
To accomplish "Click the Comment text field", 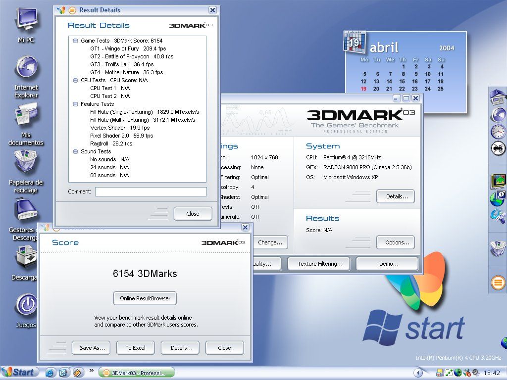I will pos(151,191).
